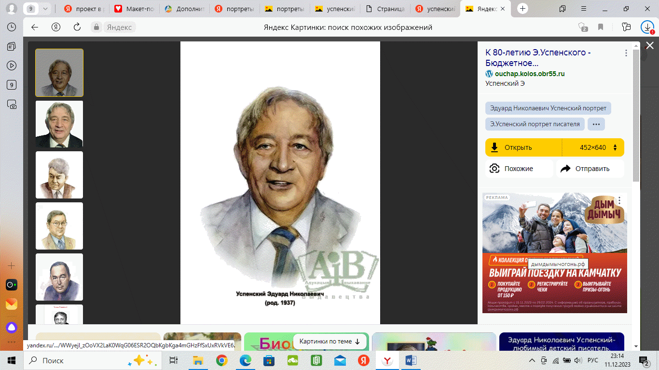This screenshot has height=370, width=659.
Task: Open the sidebar tab groups icon
Action: pyautogui.click(x=11, y=46)
